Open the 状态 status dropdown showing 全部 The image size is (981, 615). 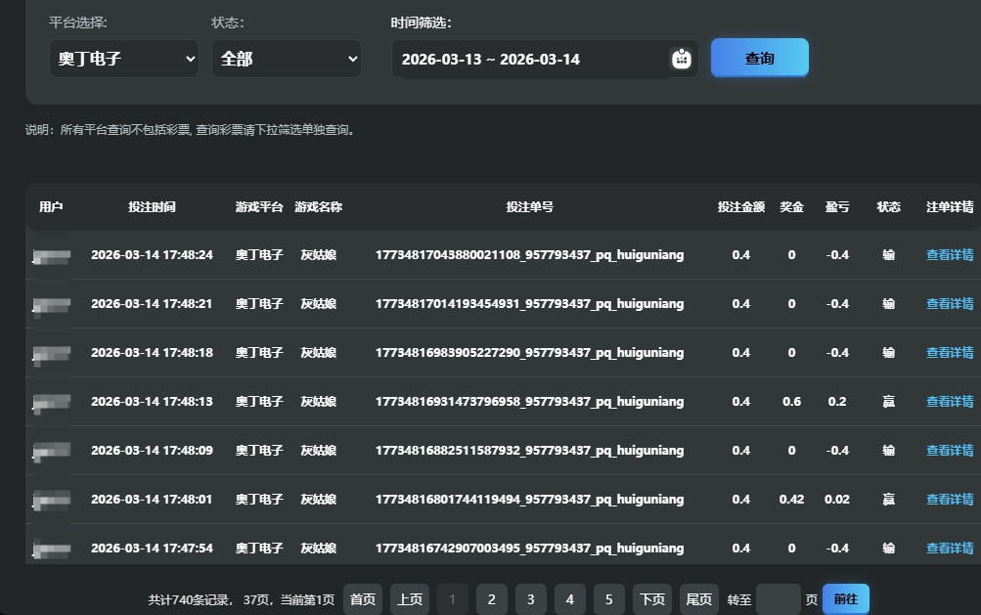pos(286,58)
